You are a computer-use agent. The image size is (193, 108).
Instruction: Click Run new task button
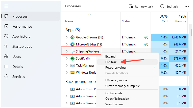tap(141, 7)
